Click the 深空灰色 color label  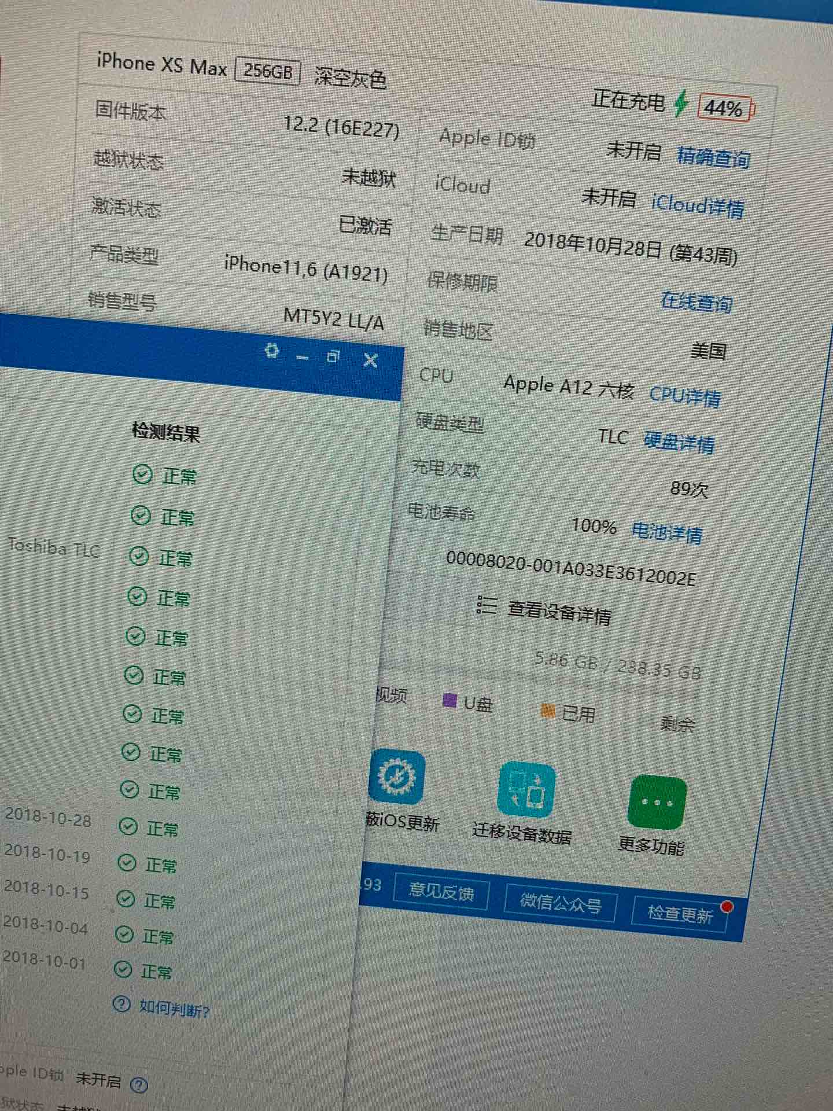pyautogui.click(x=351, y=78)
